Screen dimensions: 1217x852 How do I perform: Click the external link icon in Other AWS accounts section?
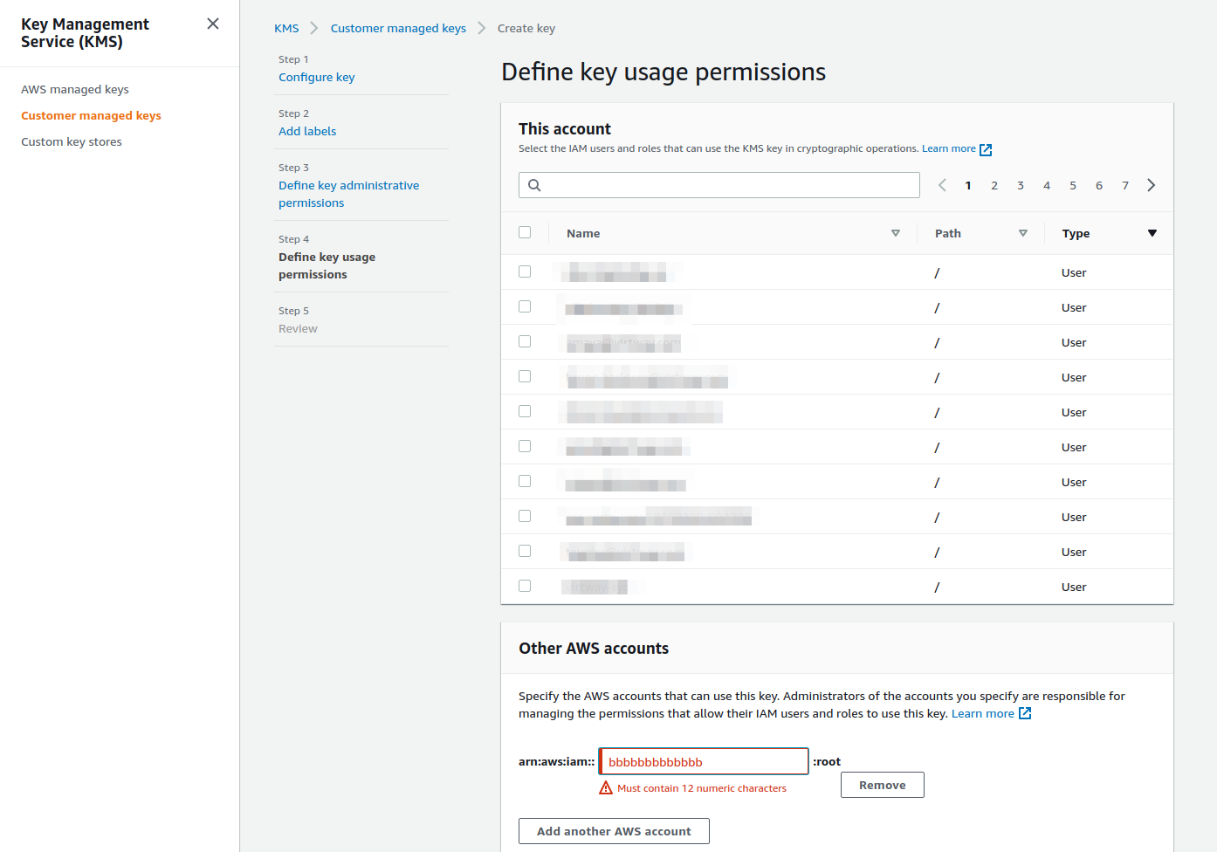(x=1027, y=713)
